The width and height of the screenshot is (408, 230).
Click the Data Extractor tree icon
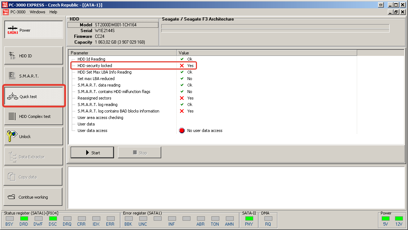[x=12, y=157]
